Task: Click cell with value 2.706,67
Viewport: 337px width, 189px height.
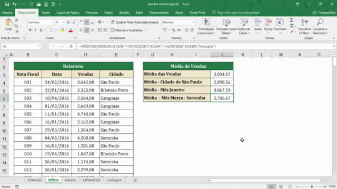Action: (x=222, y=98)
